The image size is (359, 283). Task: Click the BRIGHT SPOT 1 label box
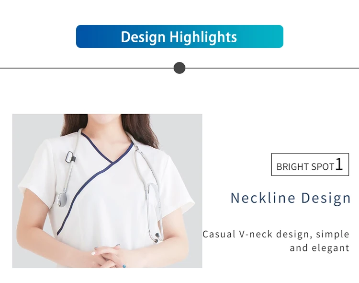point(310,165)
